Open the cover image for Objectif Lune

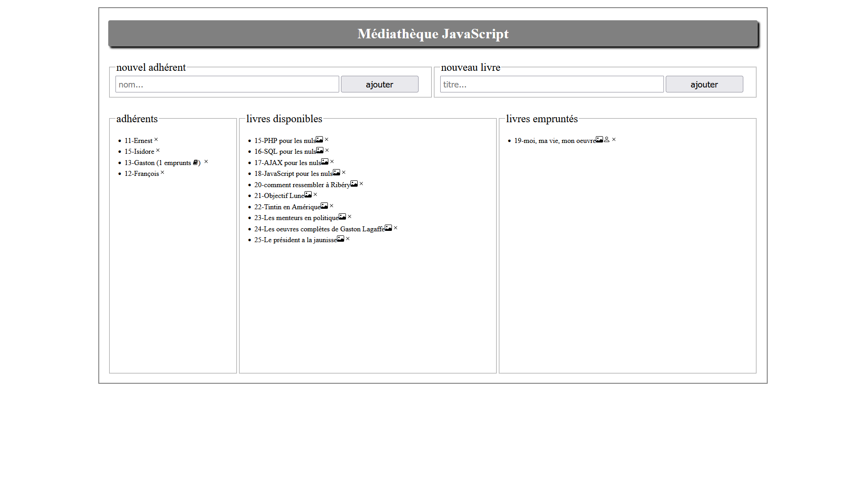(308, 195)
